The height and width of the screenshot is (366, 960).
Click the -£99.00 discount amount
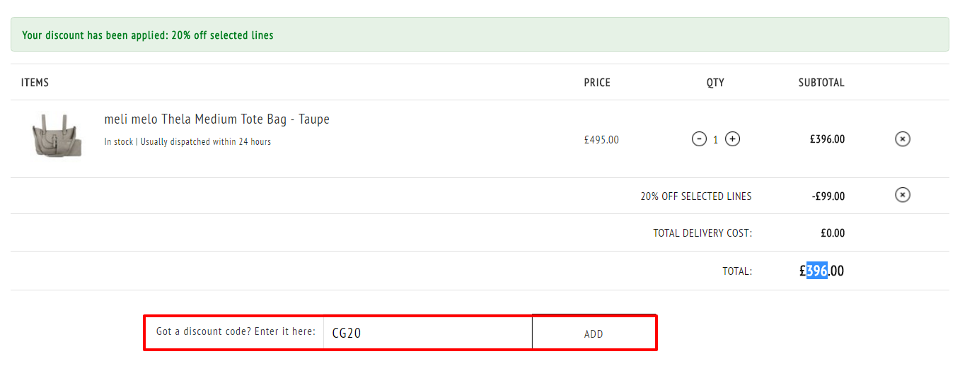click(828, 196)
